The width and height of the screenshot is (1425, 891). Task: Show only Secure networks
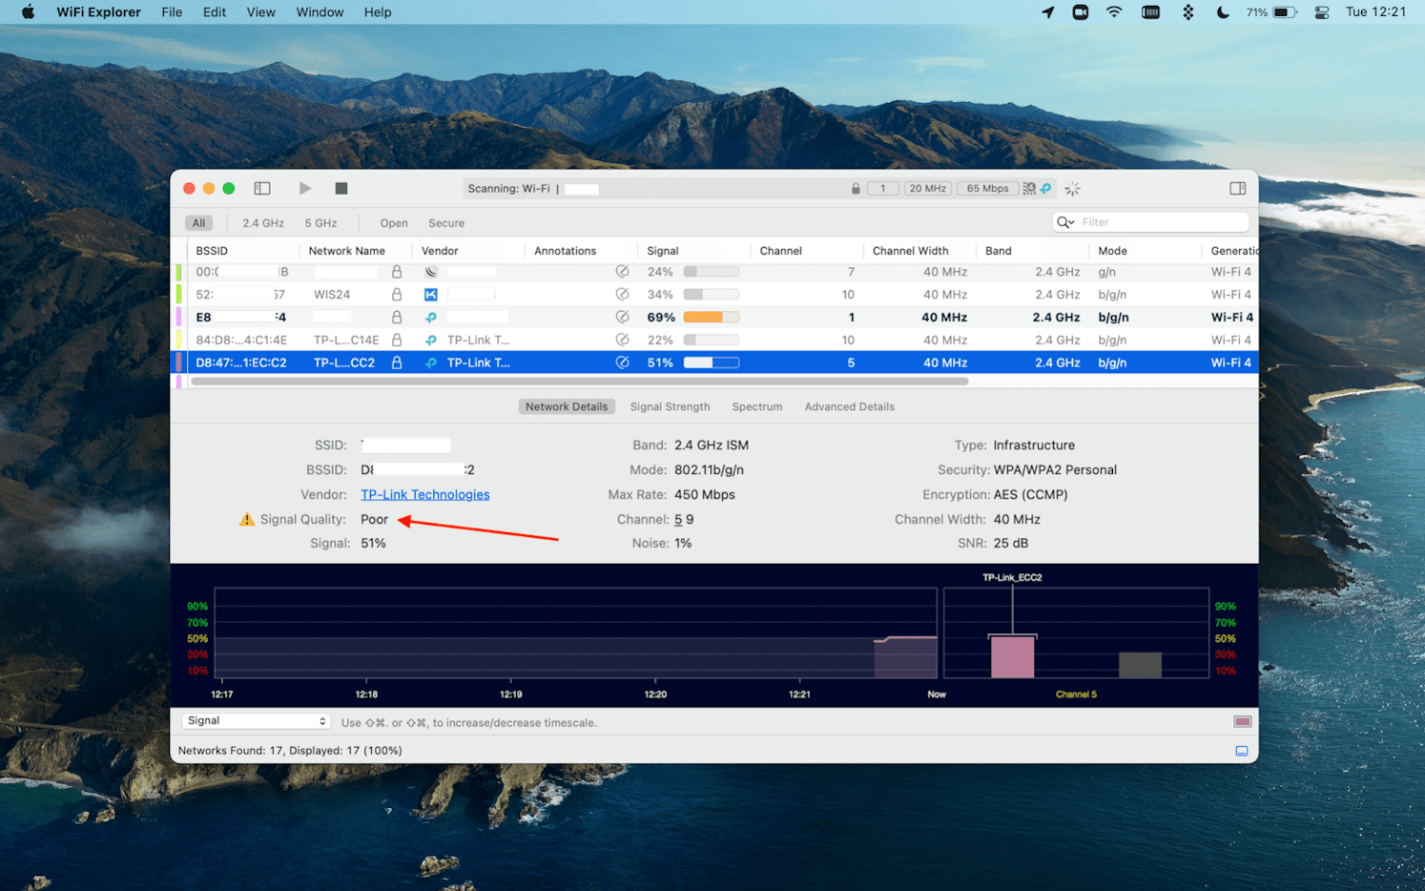[445, 223]
